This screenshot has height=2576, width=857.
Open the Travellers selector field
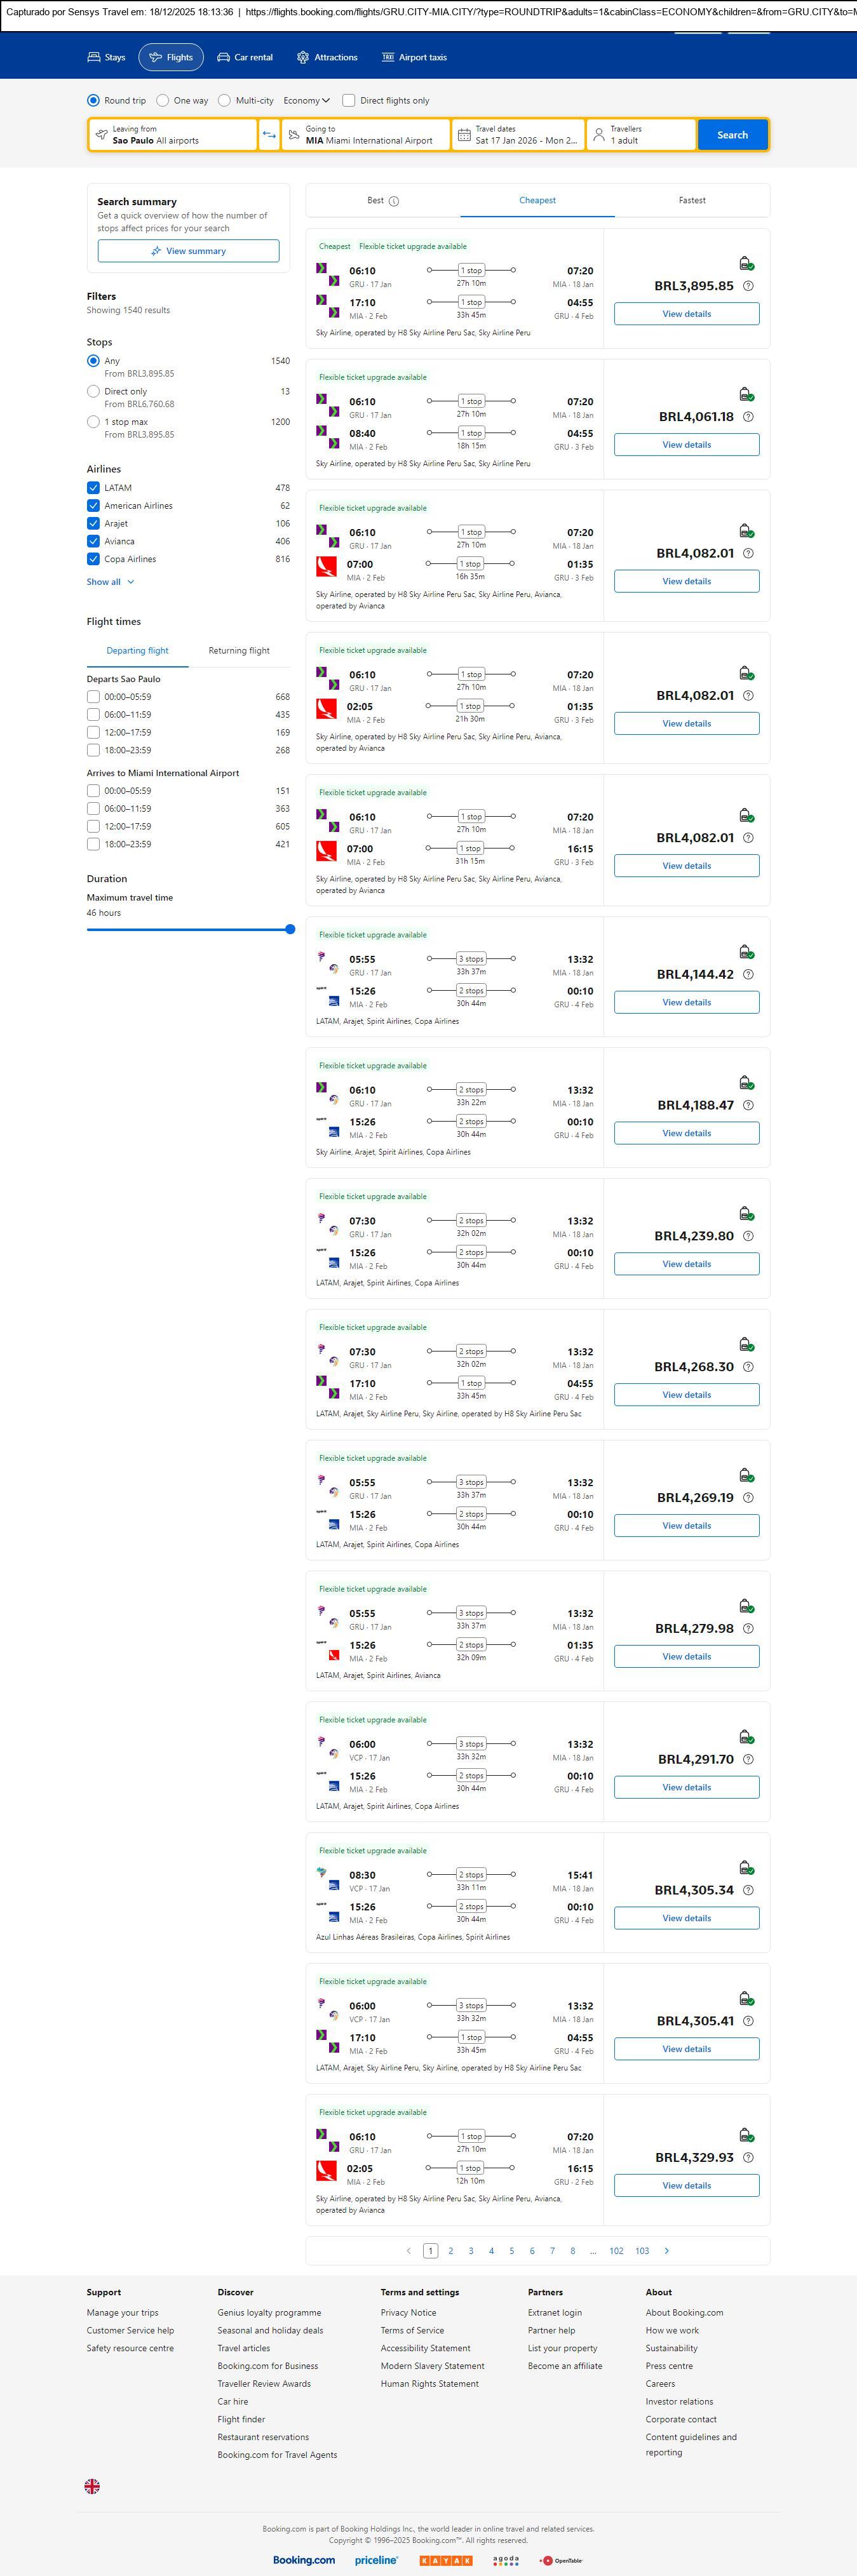coord(641,135)
